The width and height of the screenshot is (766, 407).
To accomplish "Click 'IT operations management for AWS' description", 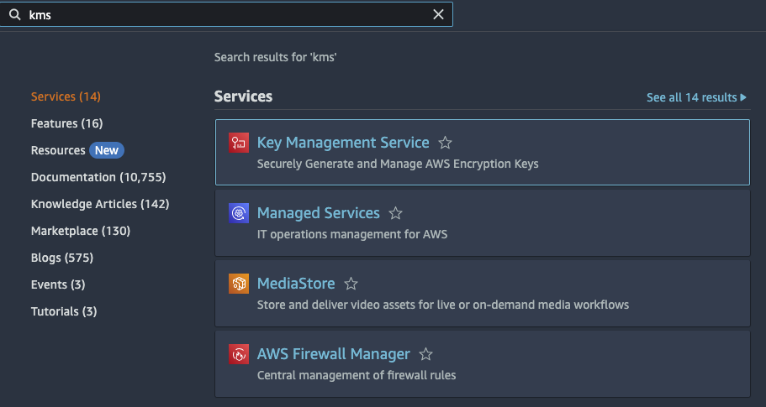I will [x=352, y=234].
